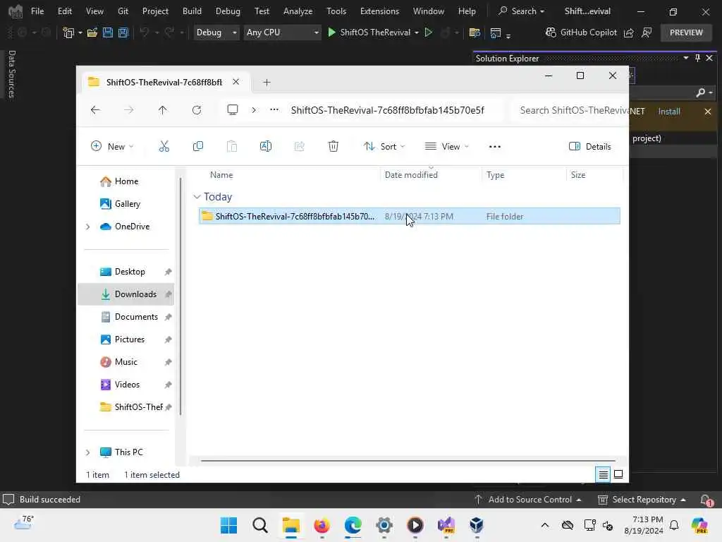Click the Search box in Visual Studio title bar
This screenshot has width=722, height=542.
[522, 11]
